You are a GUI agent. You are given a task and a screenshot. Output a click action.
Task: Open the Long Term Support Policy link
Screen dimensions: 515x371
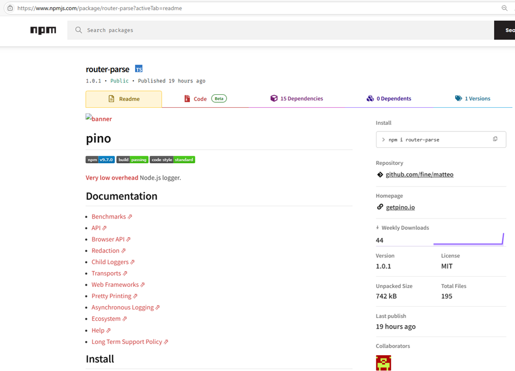coord(129,342)
